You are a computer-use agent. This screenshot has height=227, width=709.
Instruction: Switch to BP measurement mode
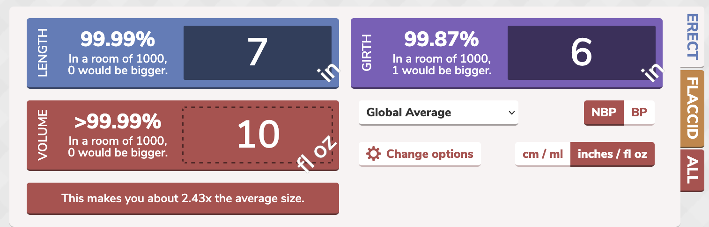point(639,113)
